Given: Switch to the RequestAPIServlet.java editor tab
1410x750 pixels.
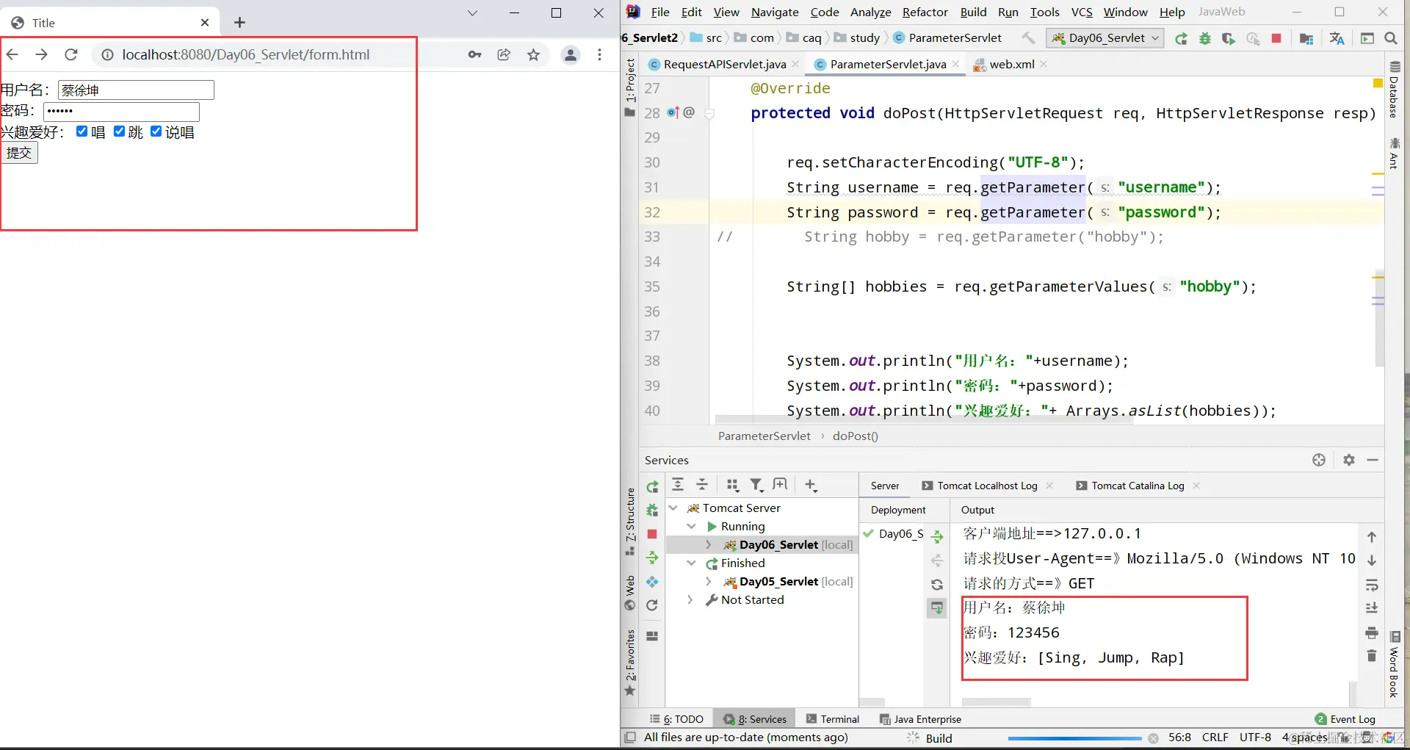Looking at the screenshot, I should [725, 65].
